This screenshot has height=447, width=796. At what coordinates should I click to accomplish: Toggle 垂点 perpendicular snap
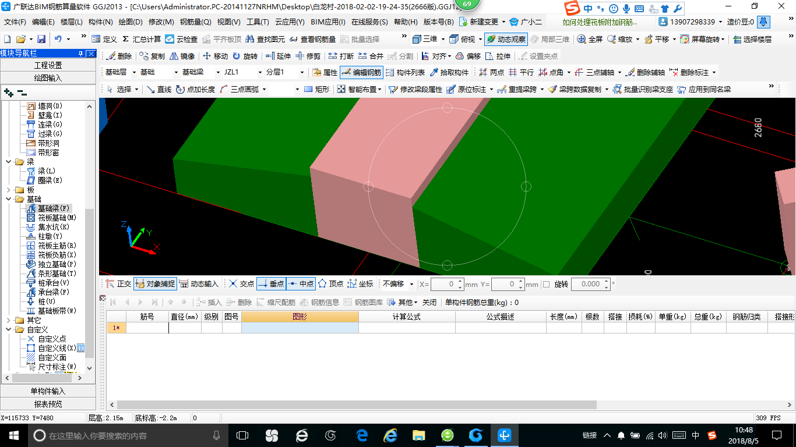point(271,284)
